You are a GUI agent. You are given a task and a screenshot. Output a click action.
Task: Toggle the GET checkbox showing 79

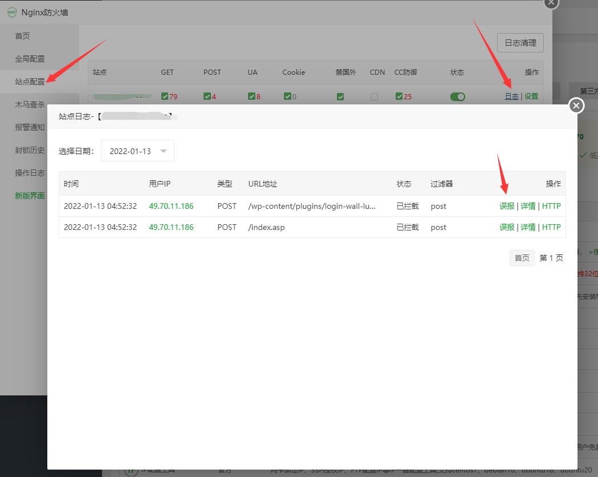point(165,96)
